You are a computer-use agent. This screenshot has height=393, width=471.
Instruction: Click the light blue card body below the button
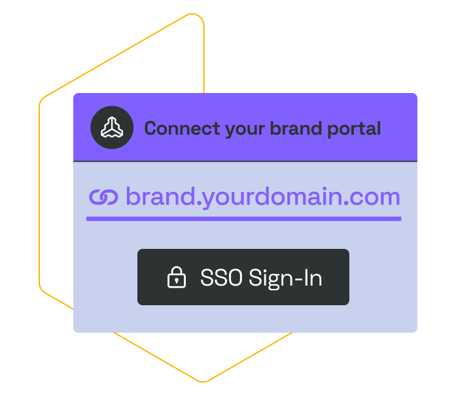(x=245, y=319)
